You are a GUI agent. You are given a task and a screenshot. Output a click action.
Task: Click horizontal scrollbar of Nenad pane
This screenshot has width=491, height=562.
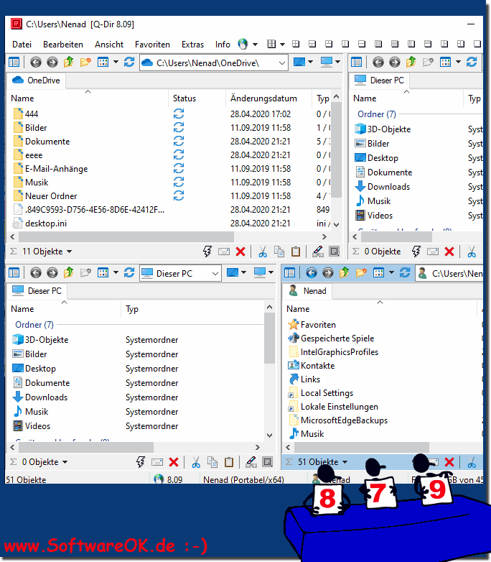click(361, 447)
